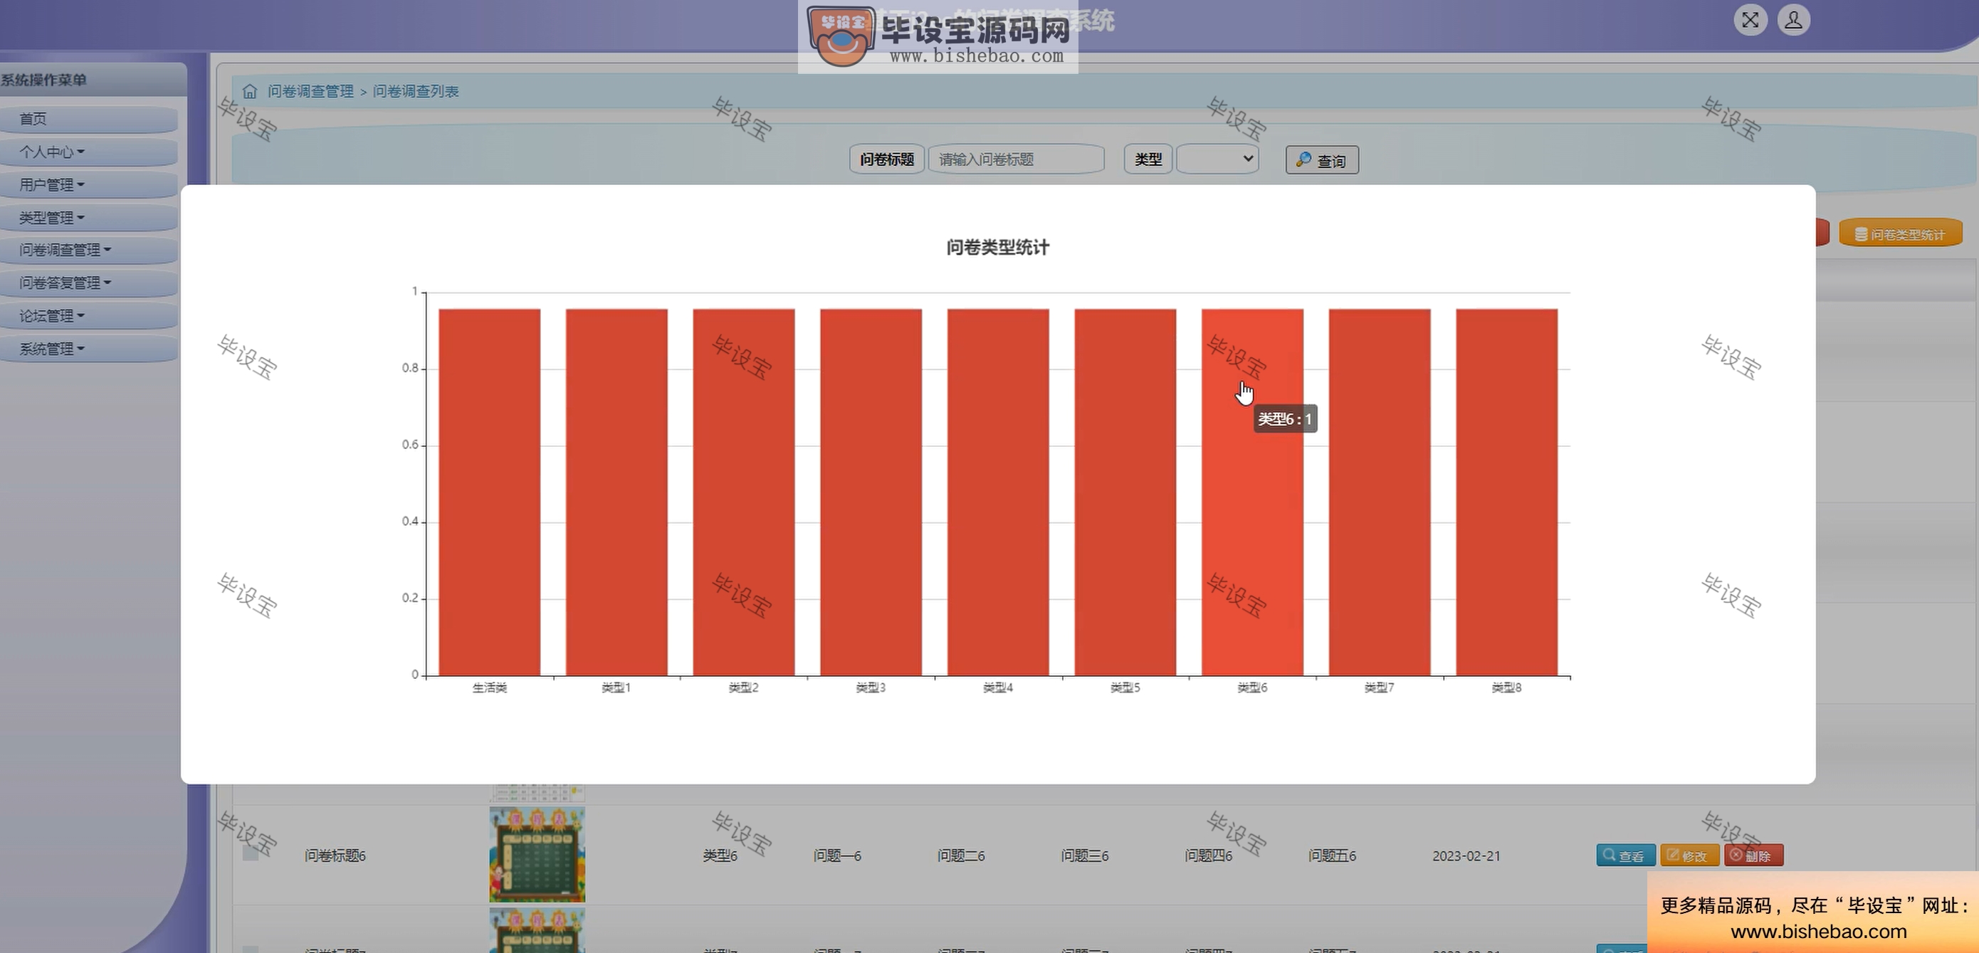This screenshot has height=953, width=1979.
Task: Click the 问卷标题 search input field
Action: click(x=1016, y=159)
